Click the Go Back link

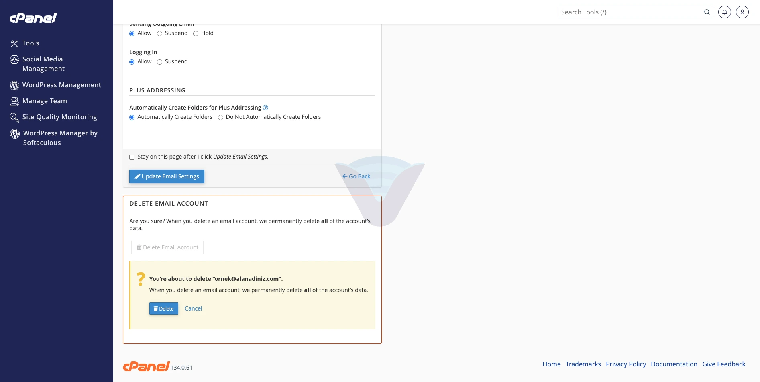point(356,176)
